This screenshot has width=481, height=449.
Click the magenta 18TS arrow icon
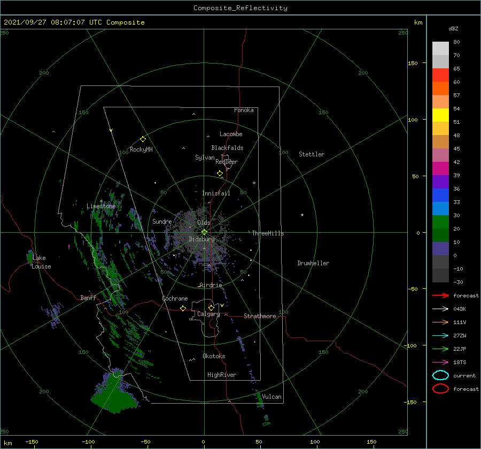(440, 363)
